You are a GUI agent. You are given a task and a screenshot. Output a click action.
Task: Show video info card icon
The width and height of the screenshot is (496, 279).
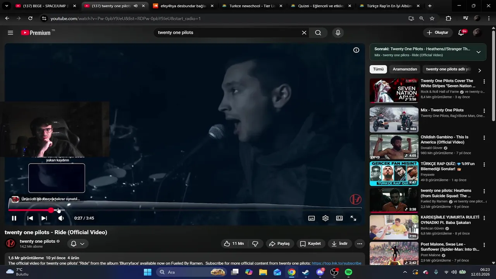coord(356,50)
